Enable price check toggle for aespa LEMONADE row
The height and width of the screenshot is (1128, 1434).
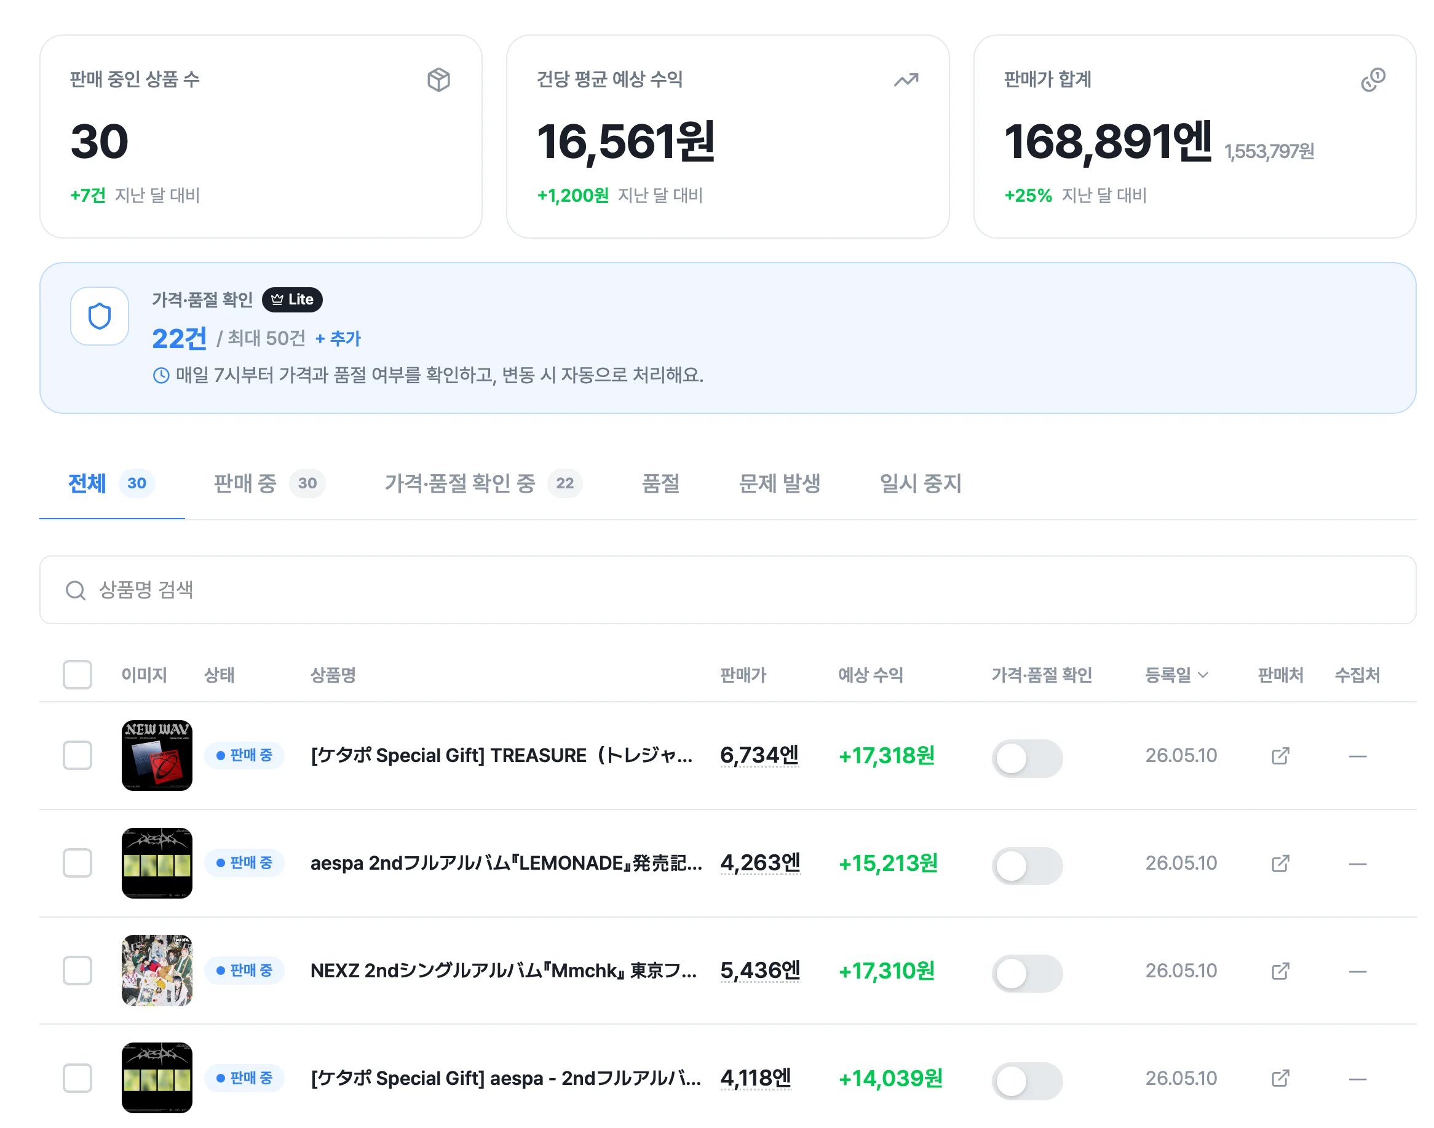[x=1027, y=866]
